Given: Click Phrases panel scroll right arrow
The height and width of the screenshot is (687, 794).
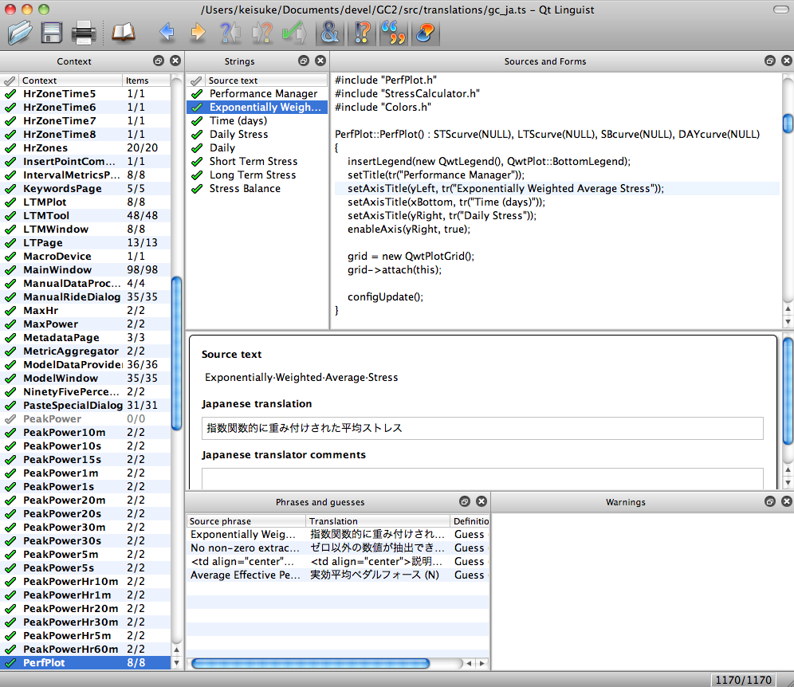Looking at the screenshot, I should tap(482, 663).
